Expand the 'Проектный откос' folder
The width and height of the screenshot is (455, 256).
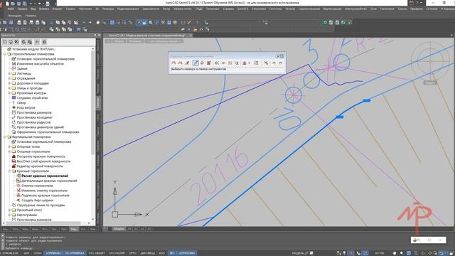[9, 210]
